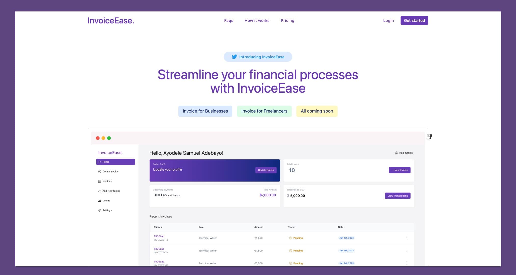
Task: Select the blue Invoice for Businesses chip
Action: 205,111
